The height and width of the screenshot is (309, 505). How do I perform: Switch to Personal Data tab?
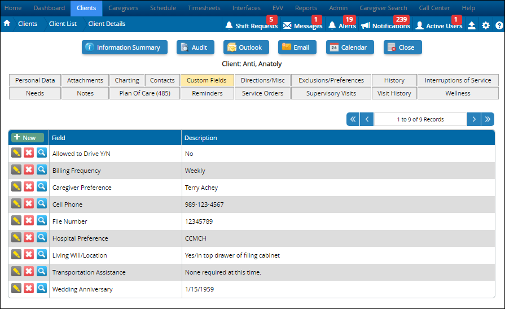[x=35, y=80]
